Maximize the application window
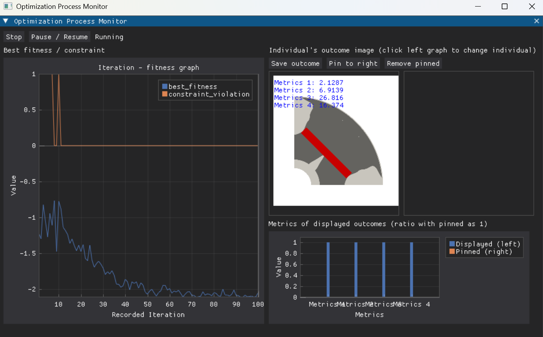This screenshot has width=543, height=337. coord(504,7)
